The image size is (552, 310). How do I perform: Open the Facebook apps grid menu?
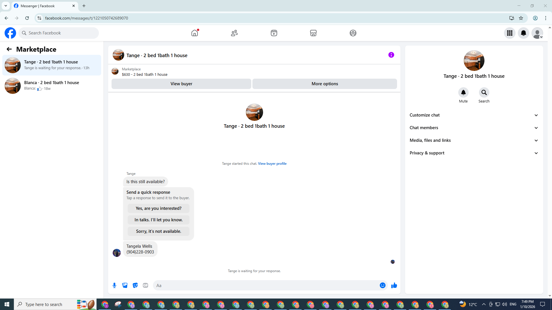509,33
